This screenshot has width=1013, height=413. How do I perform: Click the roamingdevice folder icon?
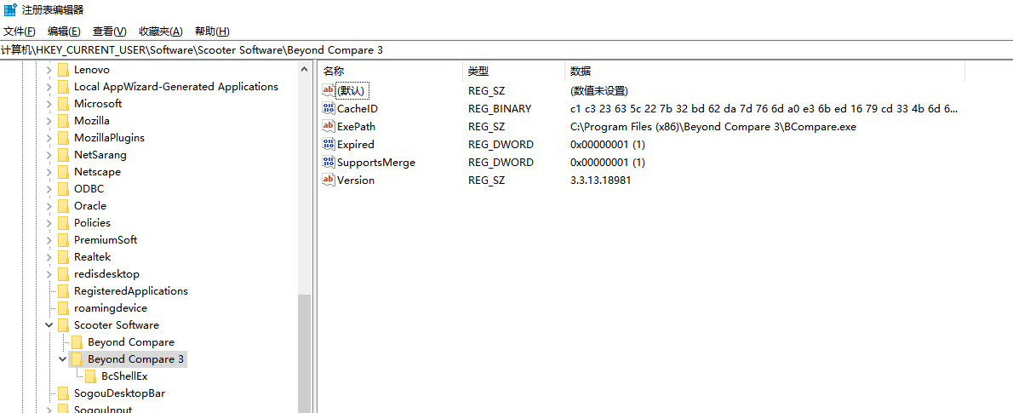[x=63, y=307]
